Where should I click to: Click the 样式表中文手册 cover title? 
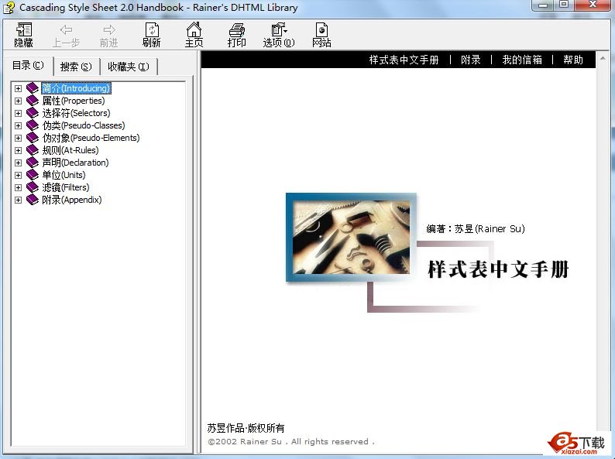(498, 269)
